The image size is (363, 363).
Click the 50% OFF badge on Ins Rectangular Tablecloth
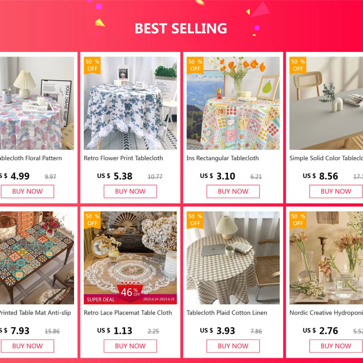click(195, 66)
